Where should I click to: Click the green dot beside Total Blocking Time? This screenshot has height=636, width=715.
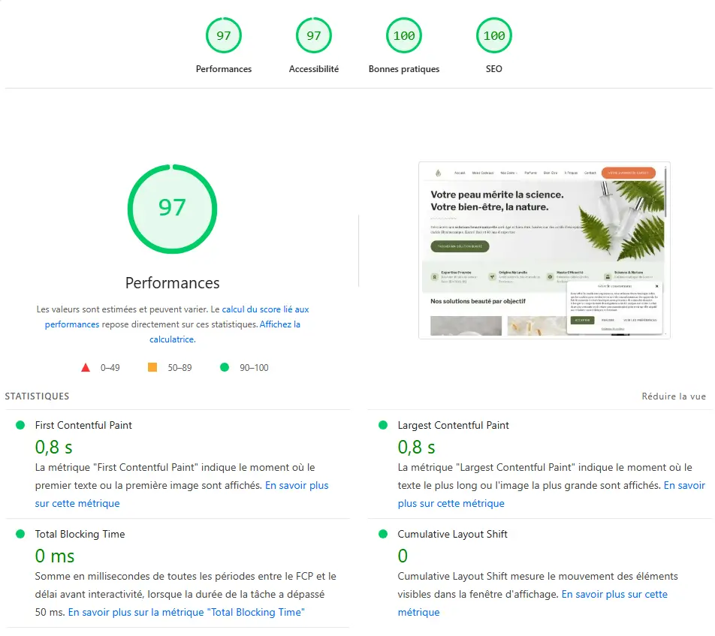click(20, 534)
